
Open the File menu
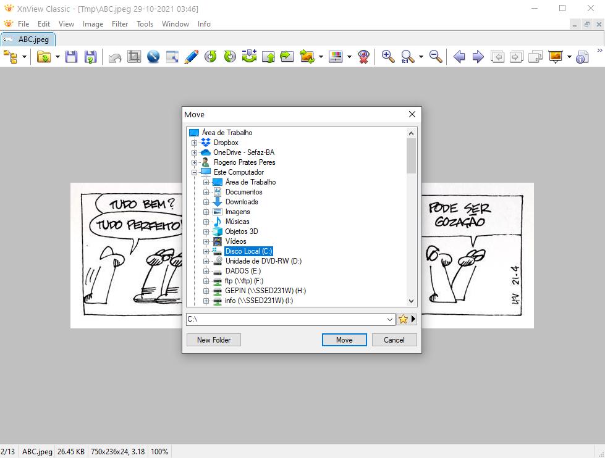pyautogui.click(x=23, y=24)
